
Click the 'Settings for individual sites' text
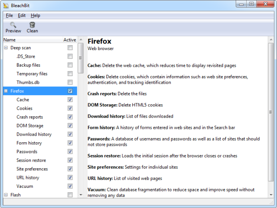tap(151, 167)
